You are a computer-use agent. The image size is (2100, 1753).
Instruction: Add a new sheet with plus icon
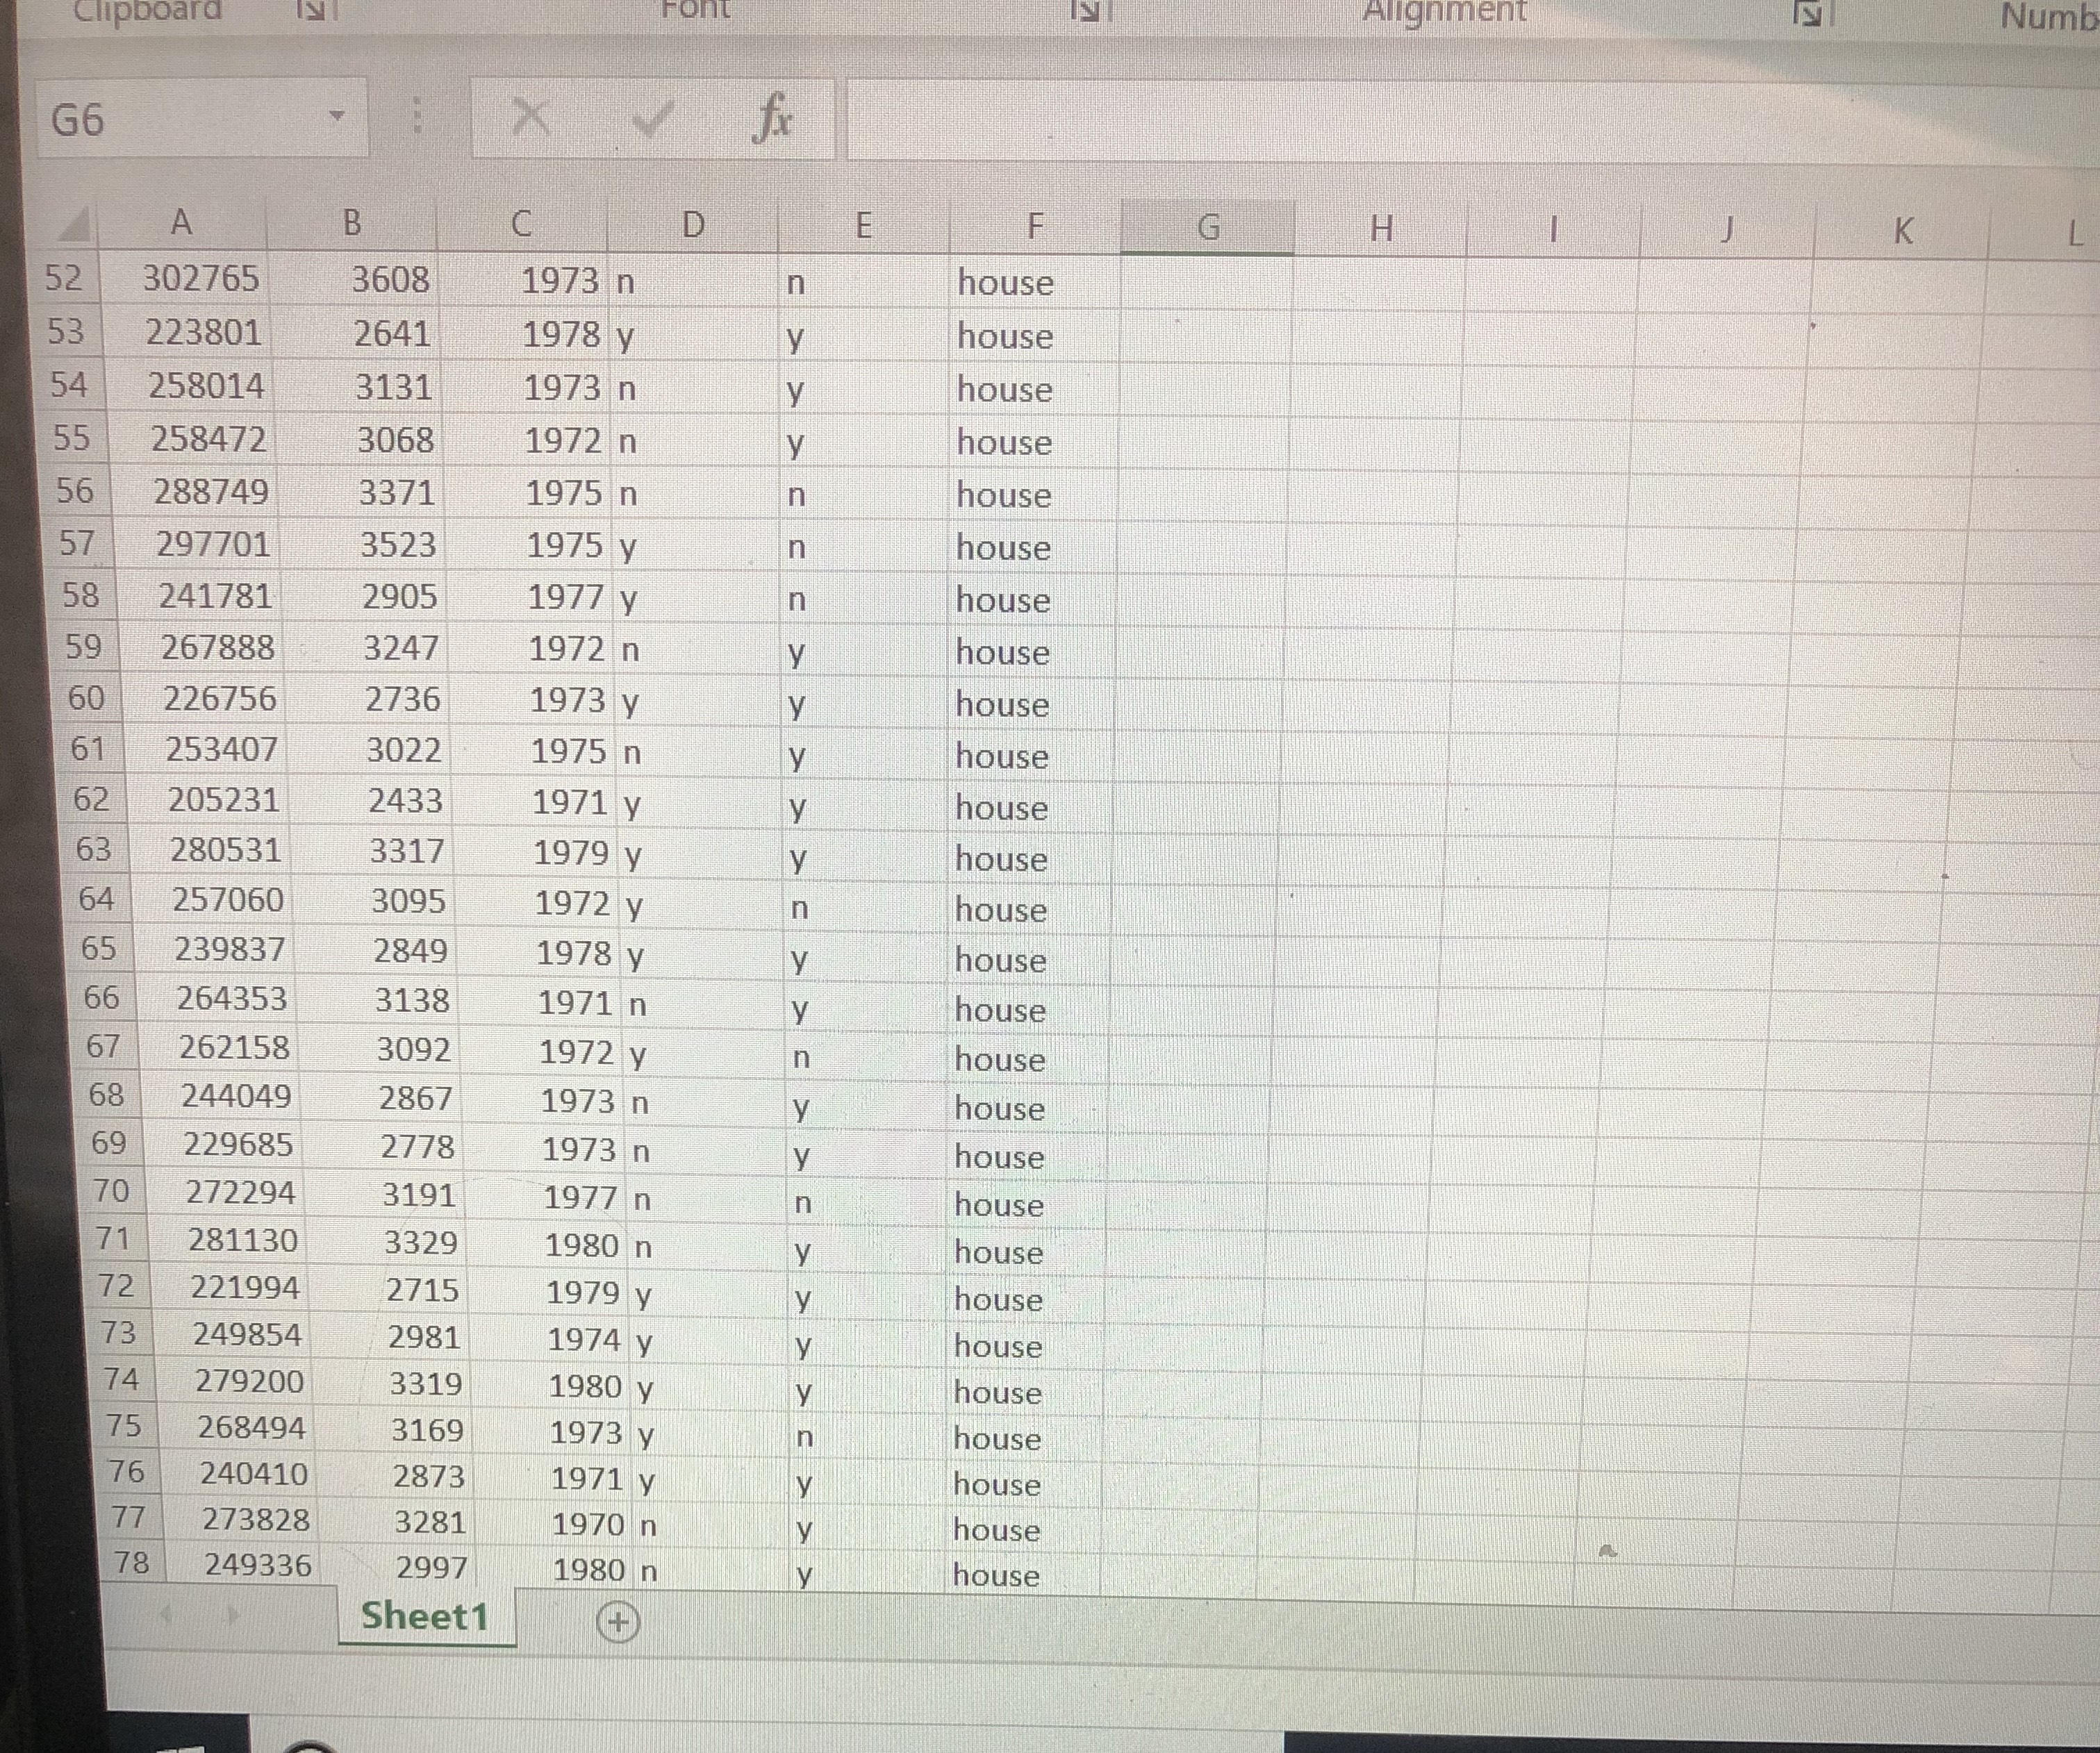(x=618, y=1622)
